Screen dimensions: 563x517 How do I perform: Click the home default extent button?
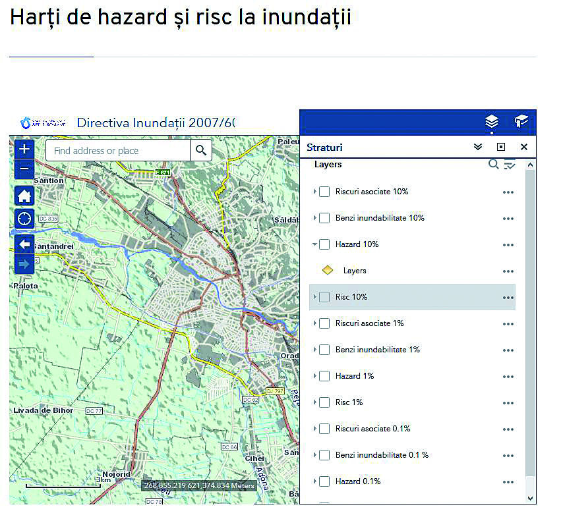(x=24, y=196)
